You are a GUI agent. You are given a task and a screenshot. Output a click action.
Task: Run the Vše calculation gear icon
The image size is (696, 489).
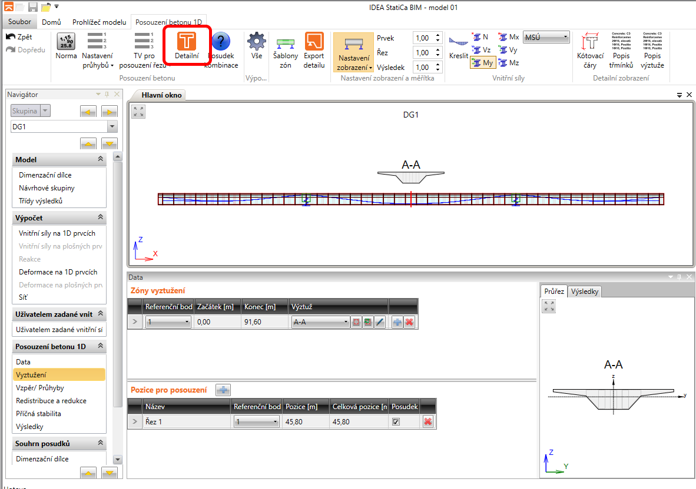(256, 42)
